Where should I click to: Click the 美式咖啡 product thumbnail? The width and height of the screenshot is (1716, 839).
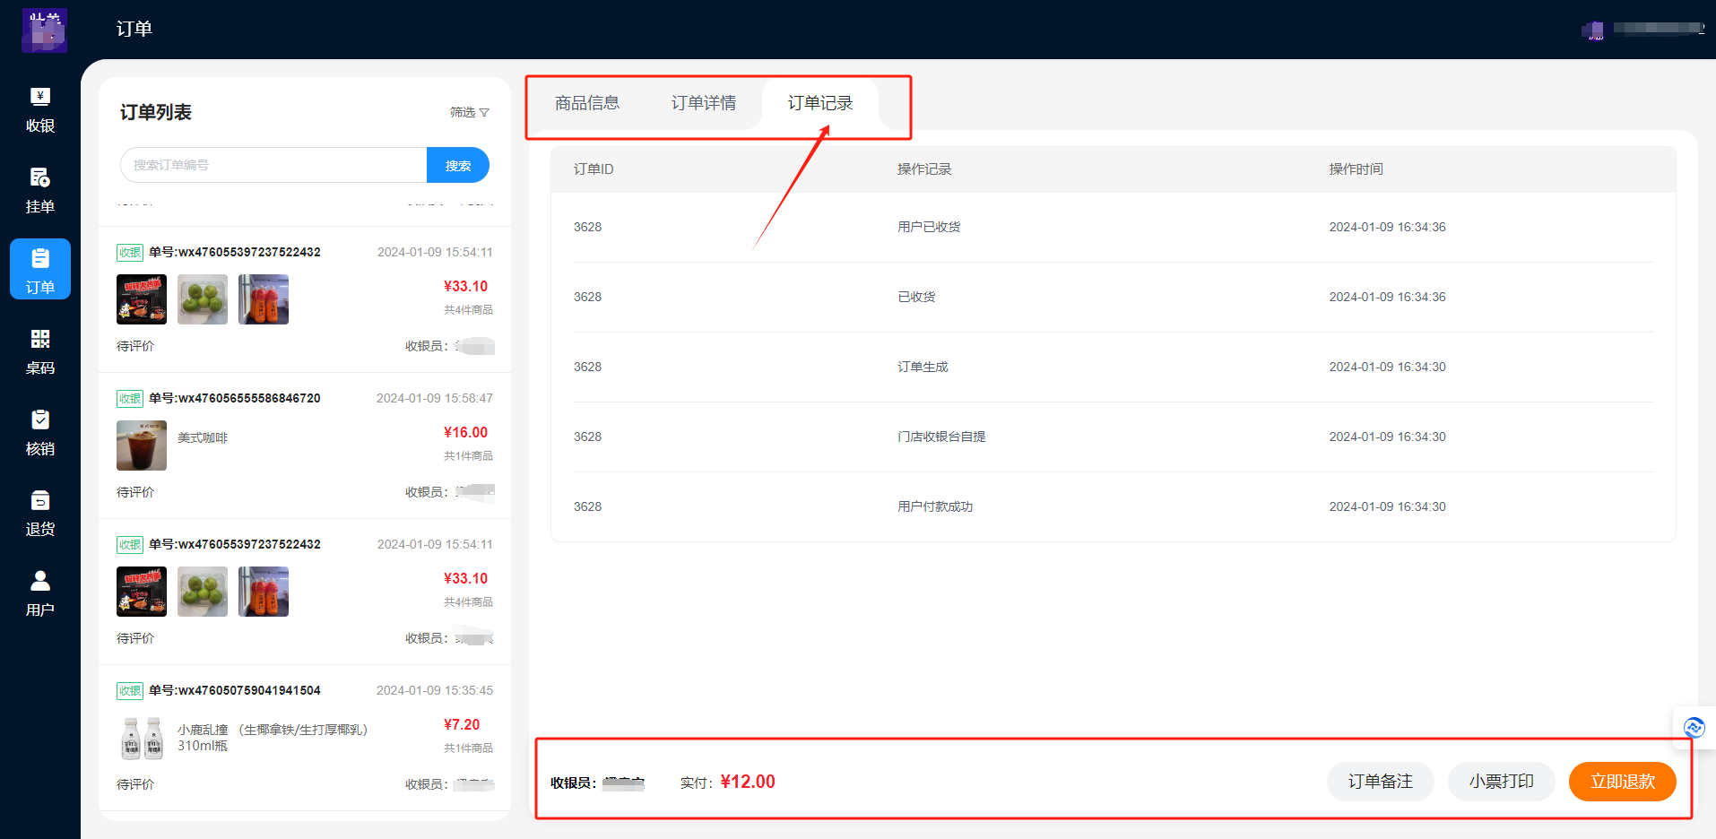pyautogui.click(x=142, y=445)
